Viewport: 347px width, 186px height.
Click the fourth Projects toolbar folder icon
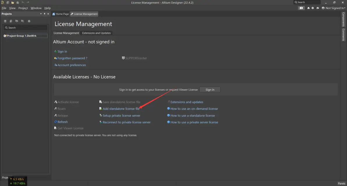click(x=22, y=21)
